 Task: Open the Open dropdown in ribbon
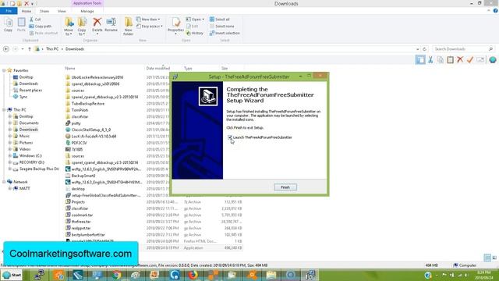pyautogui.click(x=195, y=20)
